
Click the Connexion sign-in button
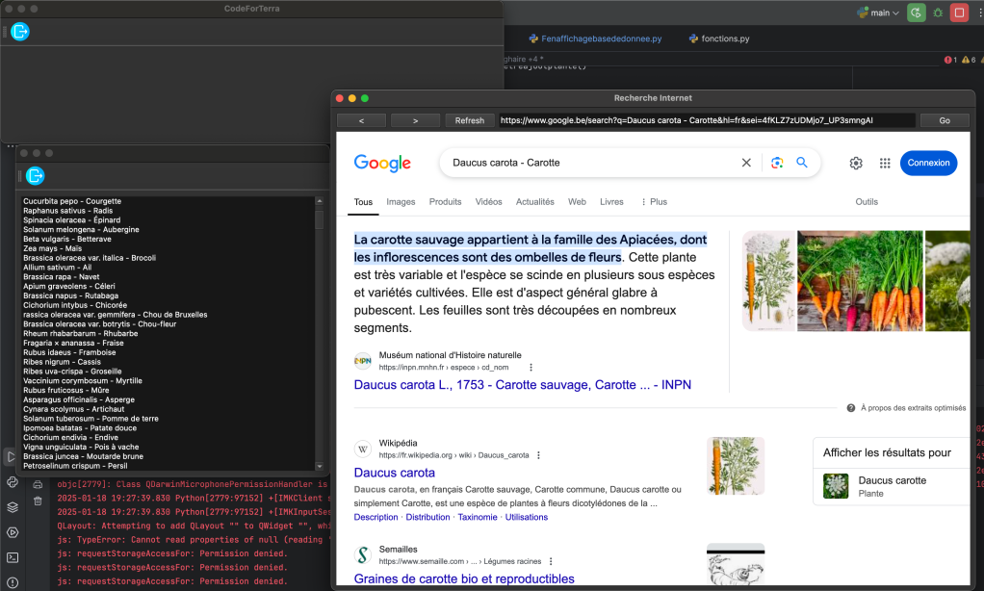click(x=929, y=163)
